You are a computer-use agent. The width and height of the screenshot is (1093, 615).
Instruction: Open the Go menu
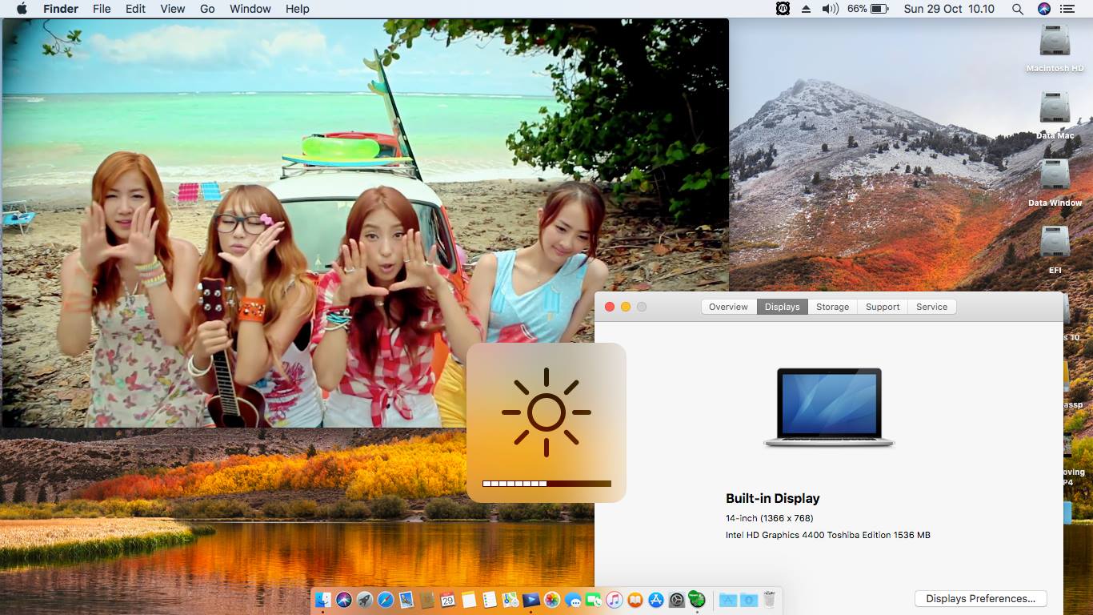point(207,9)
